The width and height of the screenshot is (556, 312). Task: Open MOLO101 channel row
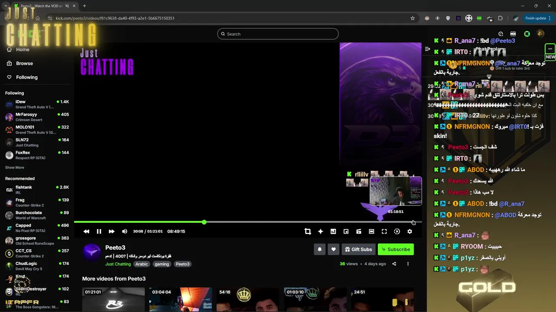37,130
